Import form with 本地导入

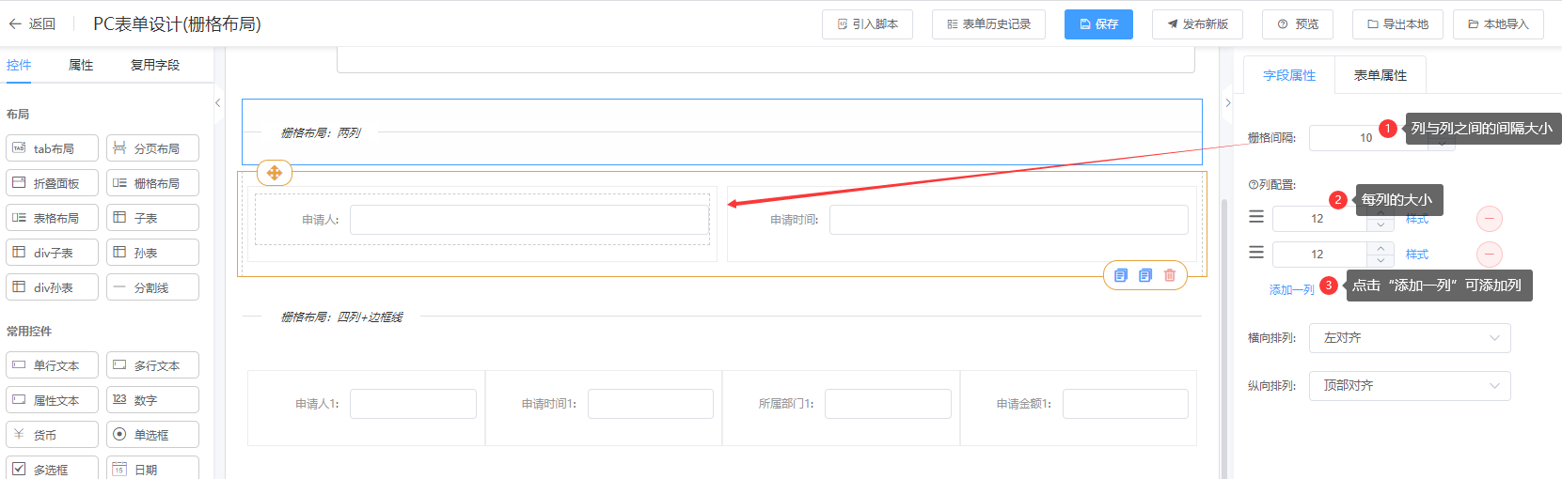click(x=1498, y=24)
